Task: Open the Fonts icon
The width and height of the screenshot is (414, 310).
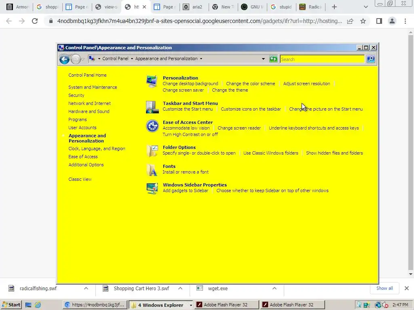Action: 152,170
